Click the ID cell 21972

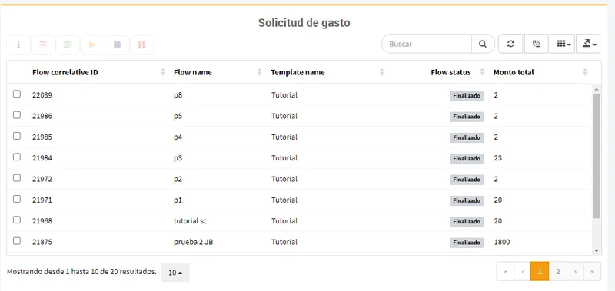click(x=42, y=180)
